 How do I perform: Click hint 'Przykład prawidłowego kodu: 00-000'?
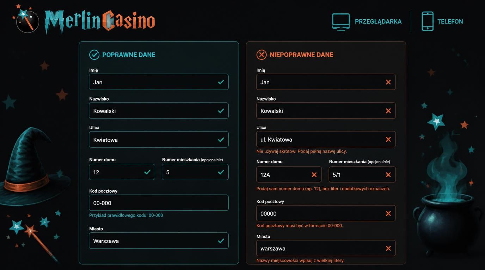point(126,215)
